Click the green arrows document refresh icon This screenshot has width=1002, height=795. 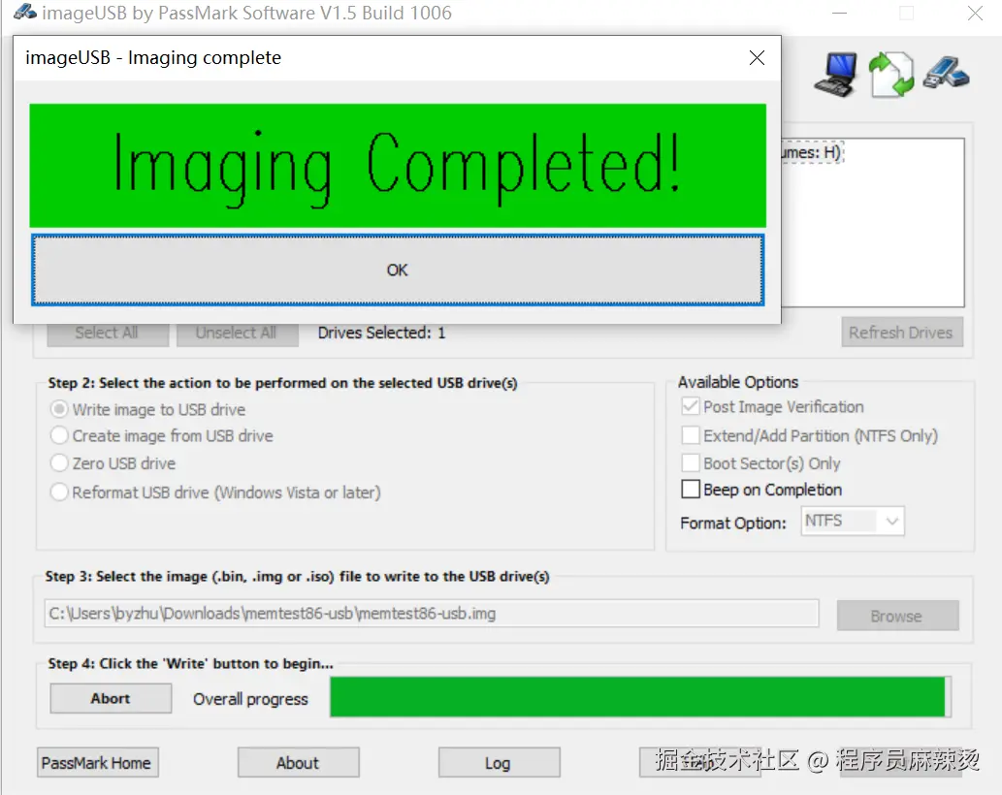click(x=890, y=74)
